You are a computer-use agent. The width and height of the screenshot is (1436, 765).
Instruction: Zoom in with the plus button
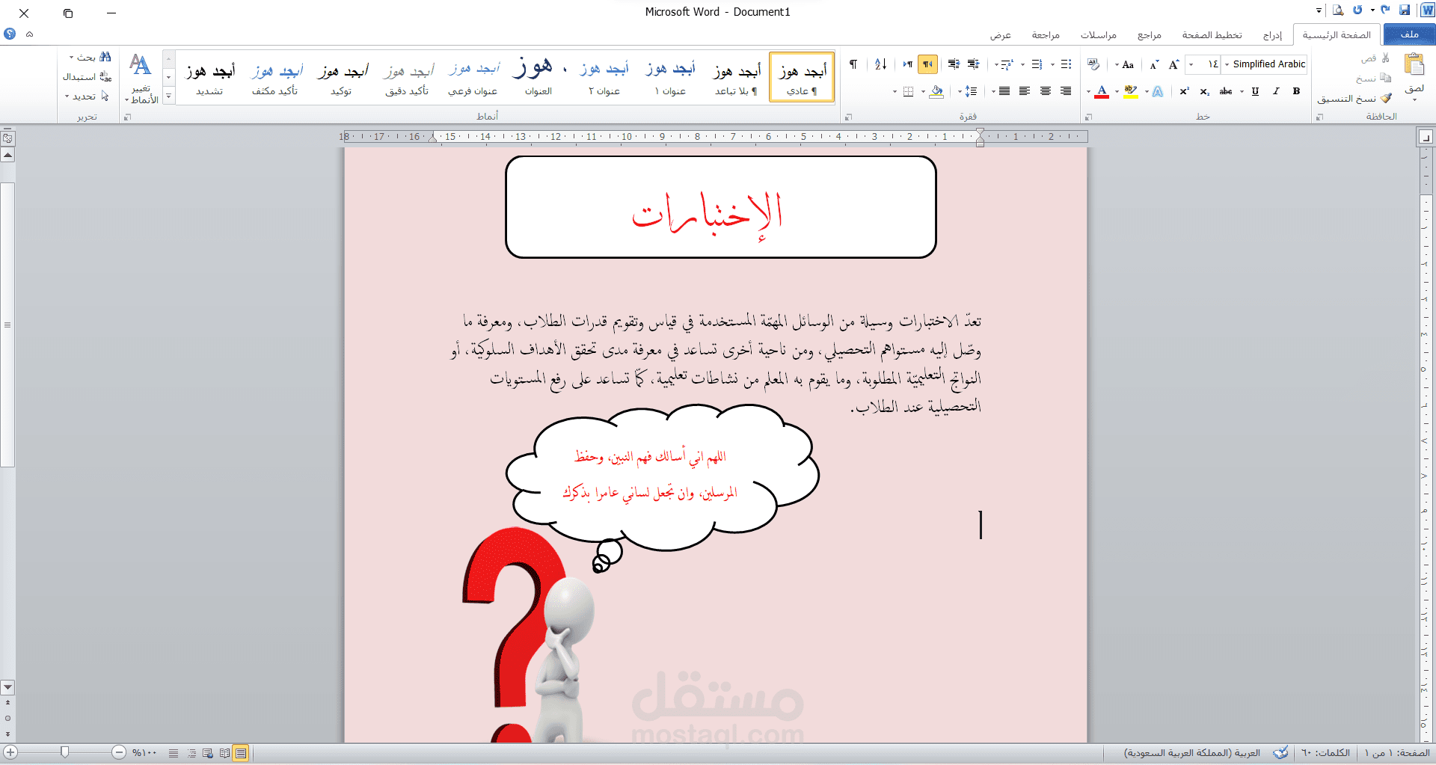pos(10,752)
